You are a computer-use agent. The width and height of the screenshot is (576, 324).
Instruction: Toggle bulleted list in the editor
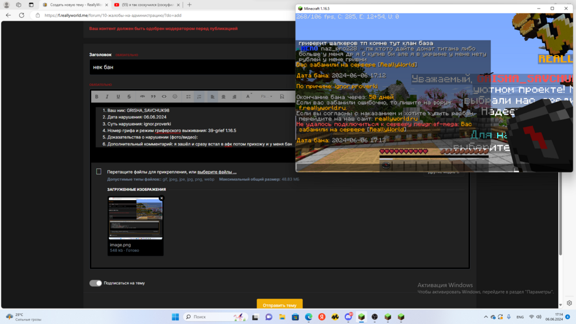[188, 97]
